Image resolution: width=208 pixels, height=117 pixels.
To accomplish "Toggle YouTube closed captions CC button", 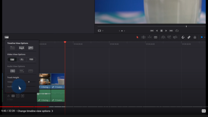I will (x=204, y=111).
